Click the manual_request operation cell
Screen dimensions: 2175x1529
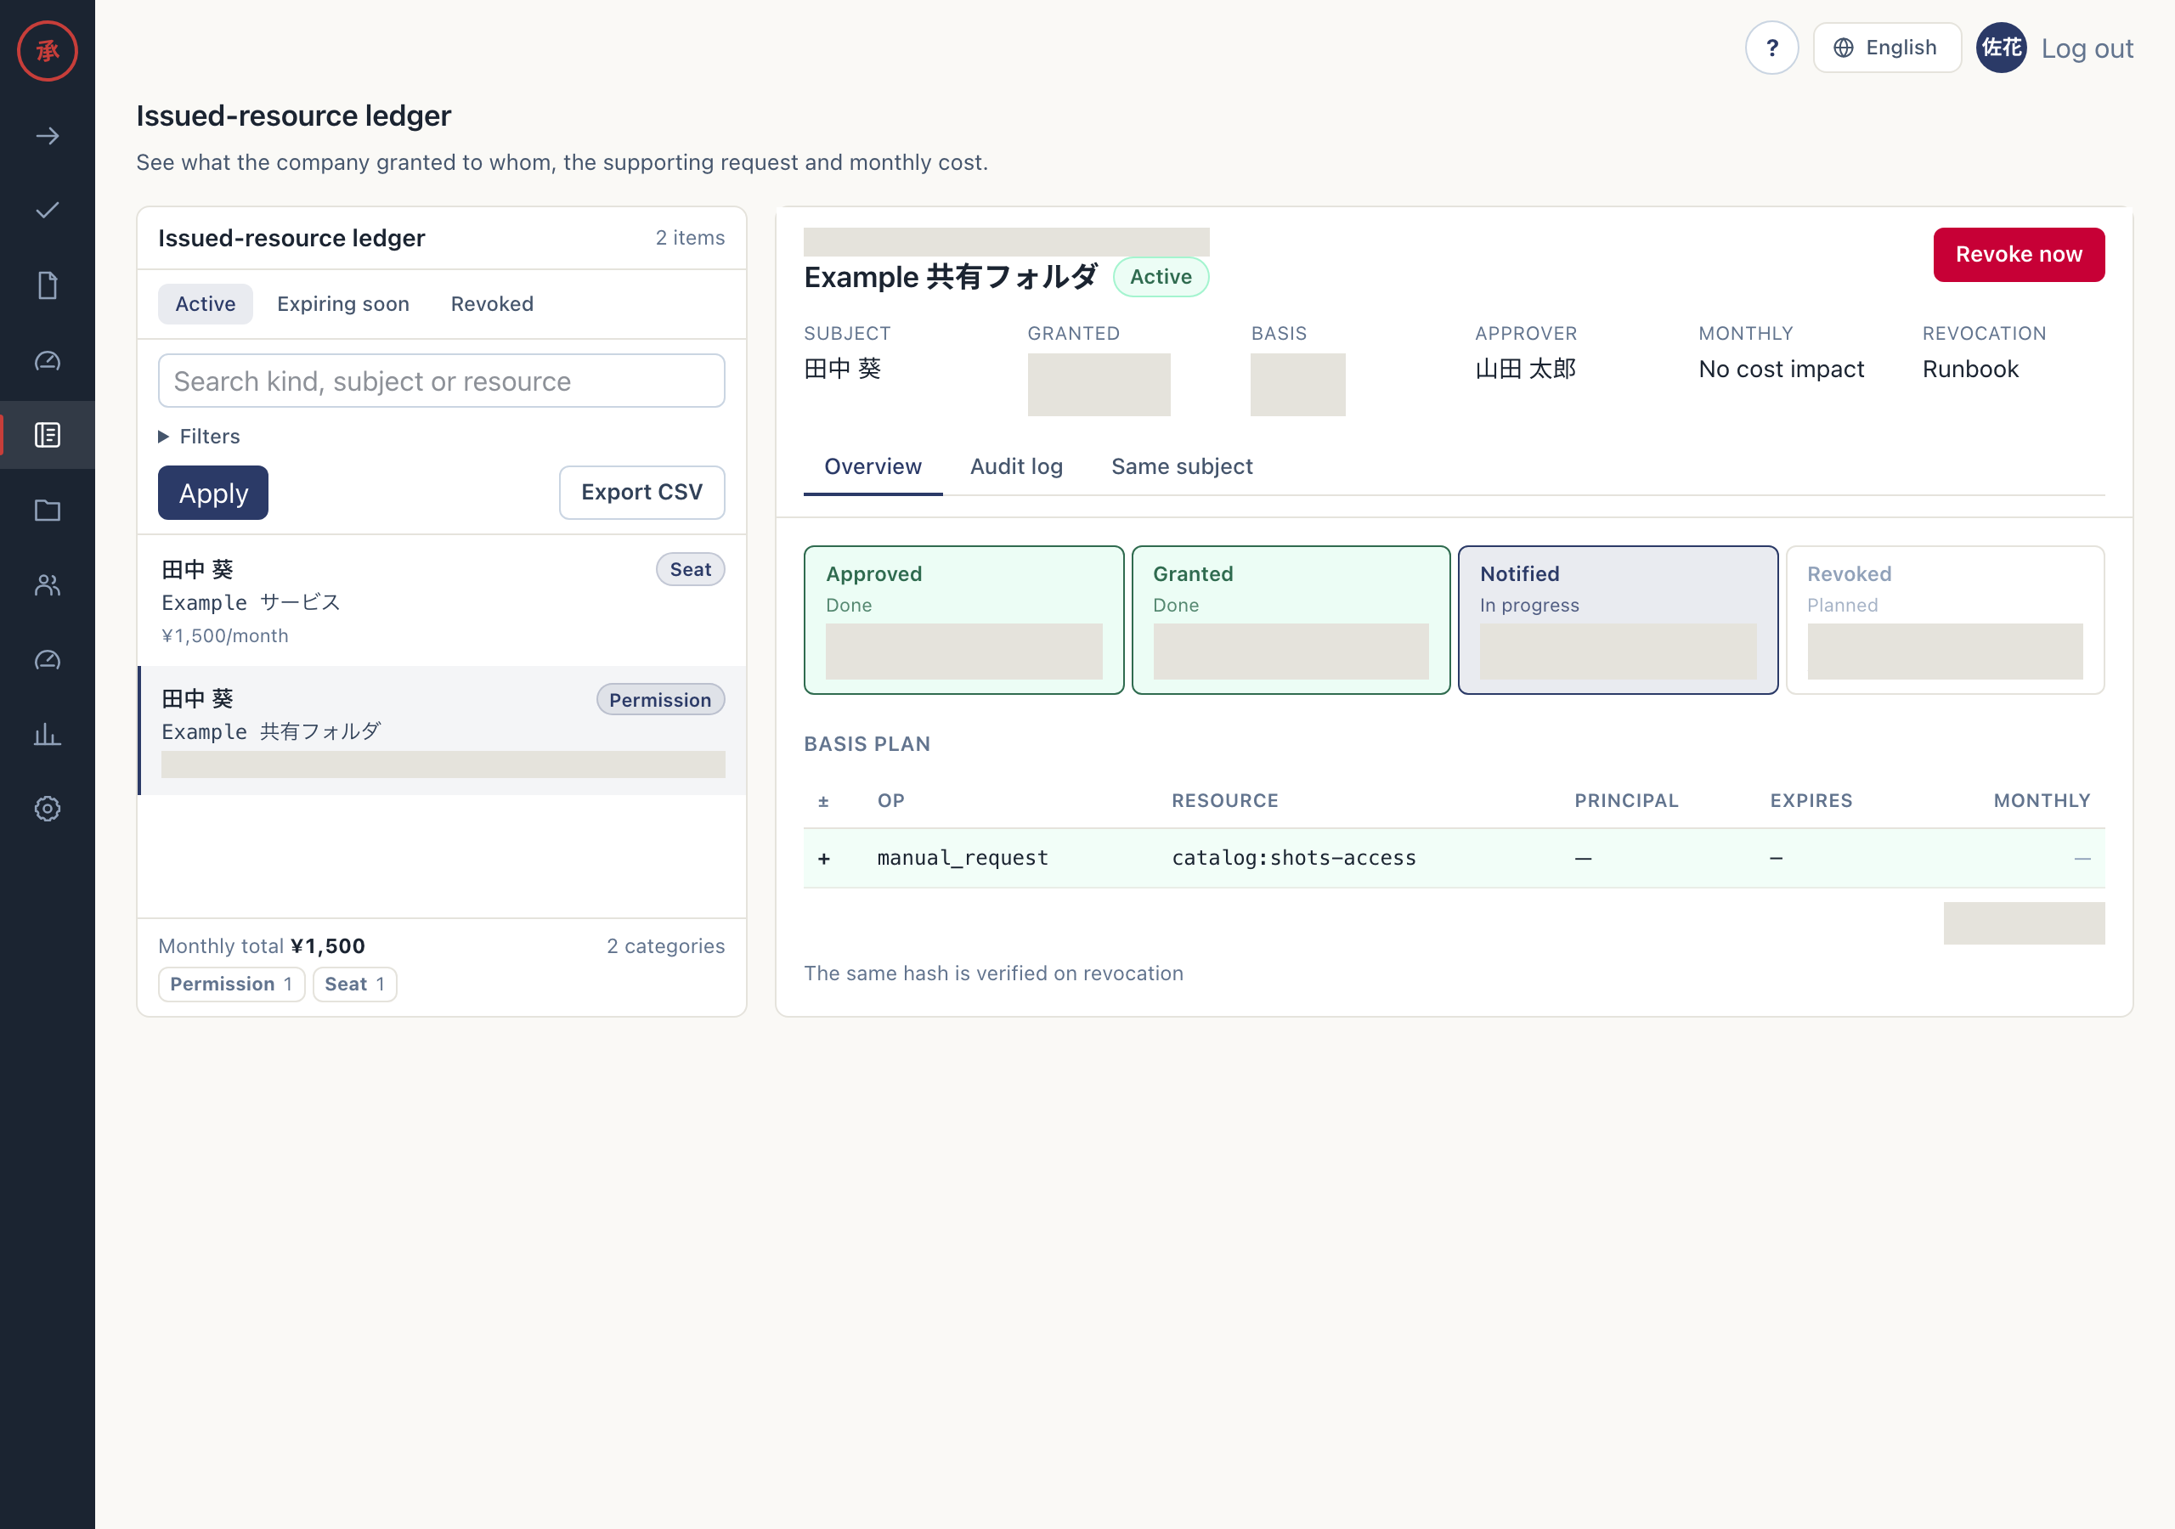[963, 857]
